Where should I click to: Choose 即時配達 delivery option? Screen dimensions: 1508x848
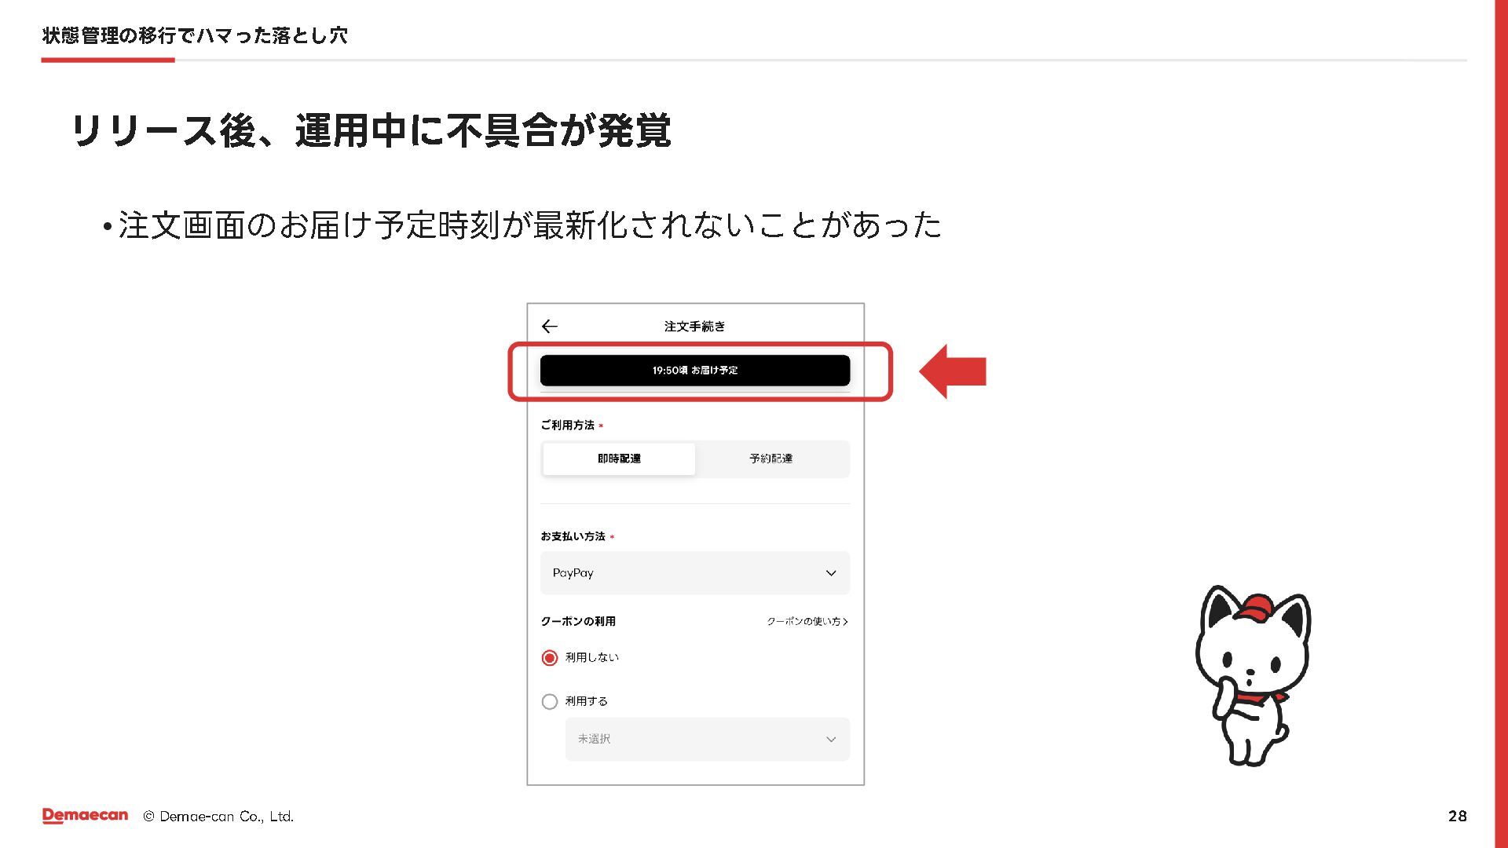coord(619,459)
